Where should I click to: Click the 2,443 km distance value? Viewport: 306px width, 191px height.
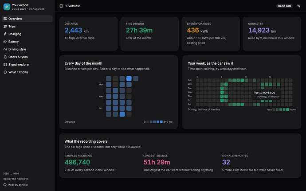76,31
